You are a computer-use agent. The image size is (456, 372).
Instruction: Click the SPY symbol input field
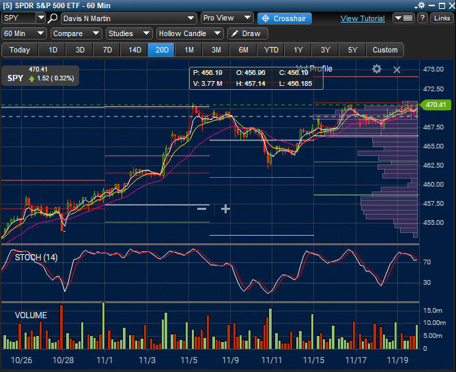(19, 18)
